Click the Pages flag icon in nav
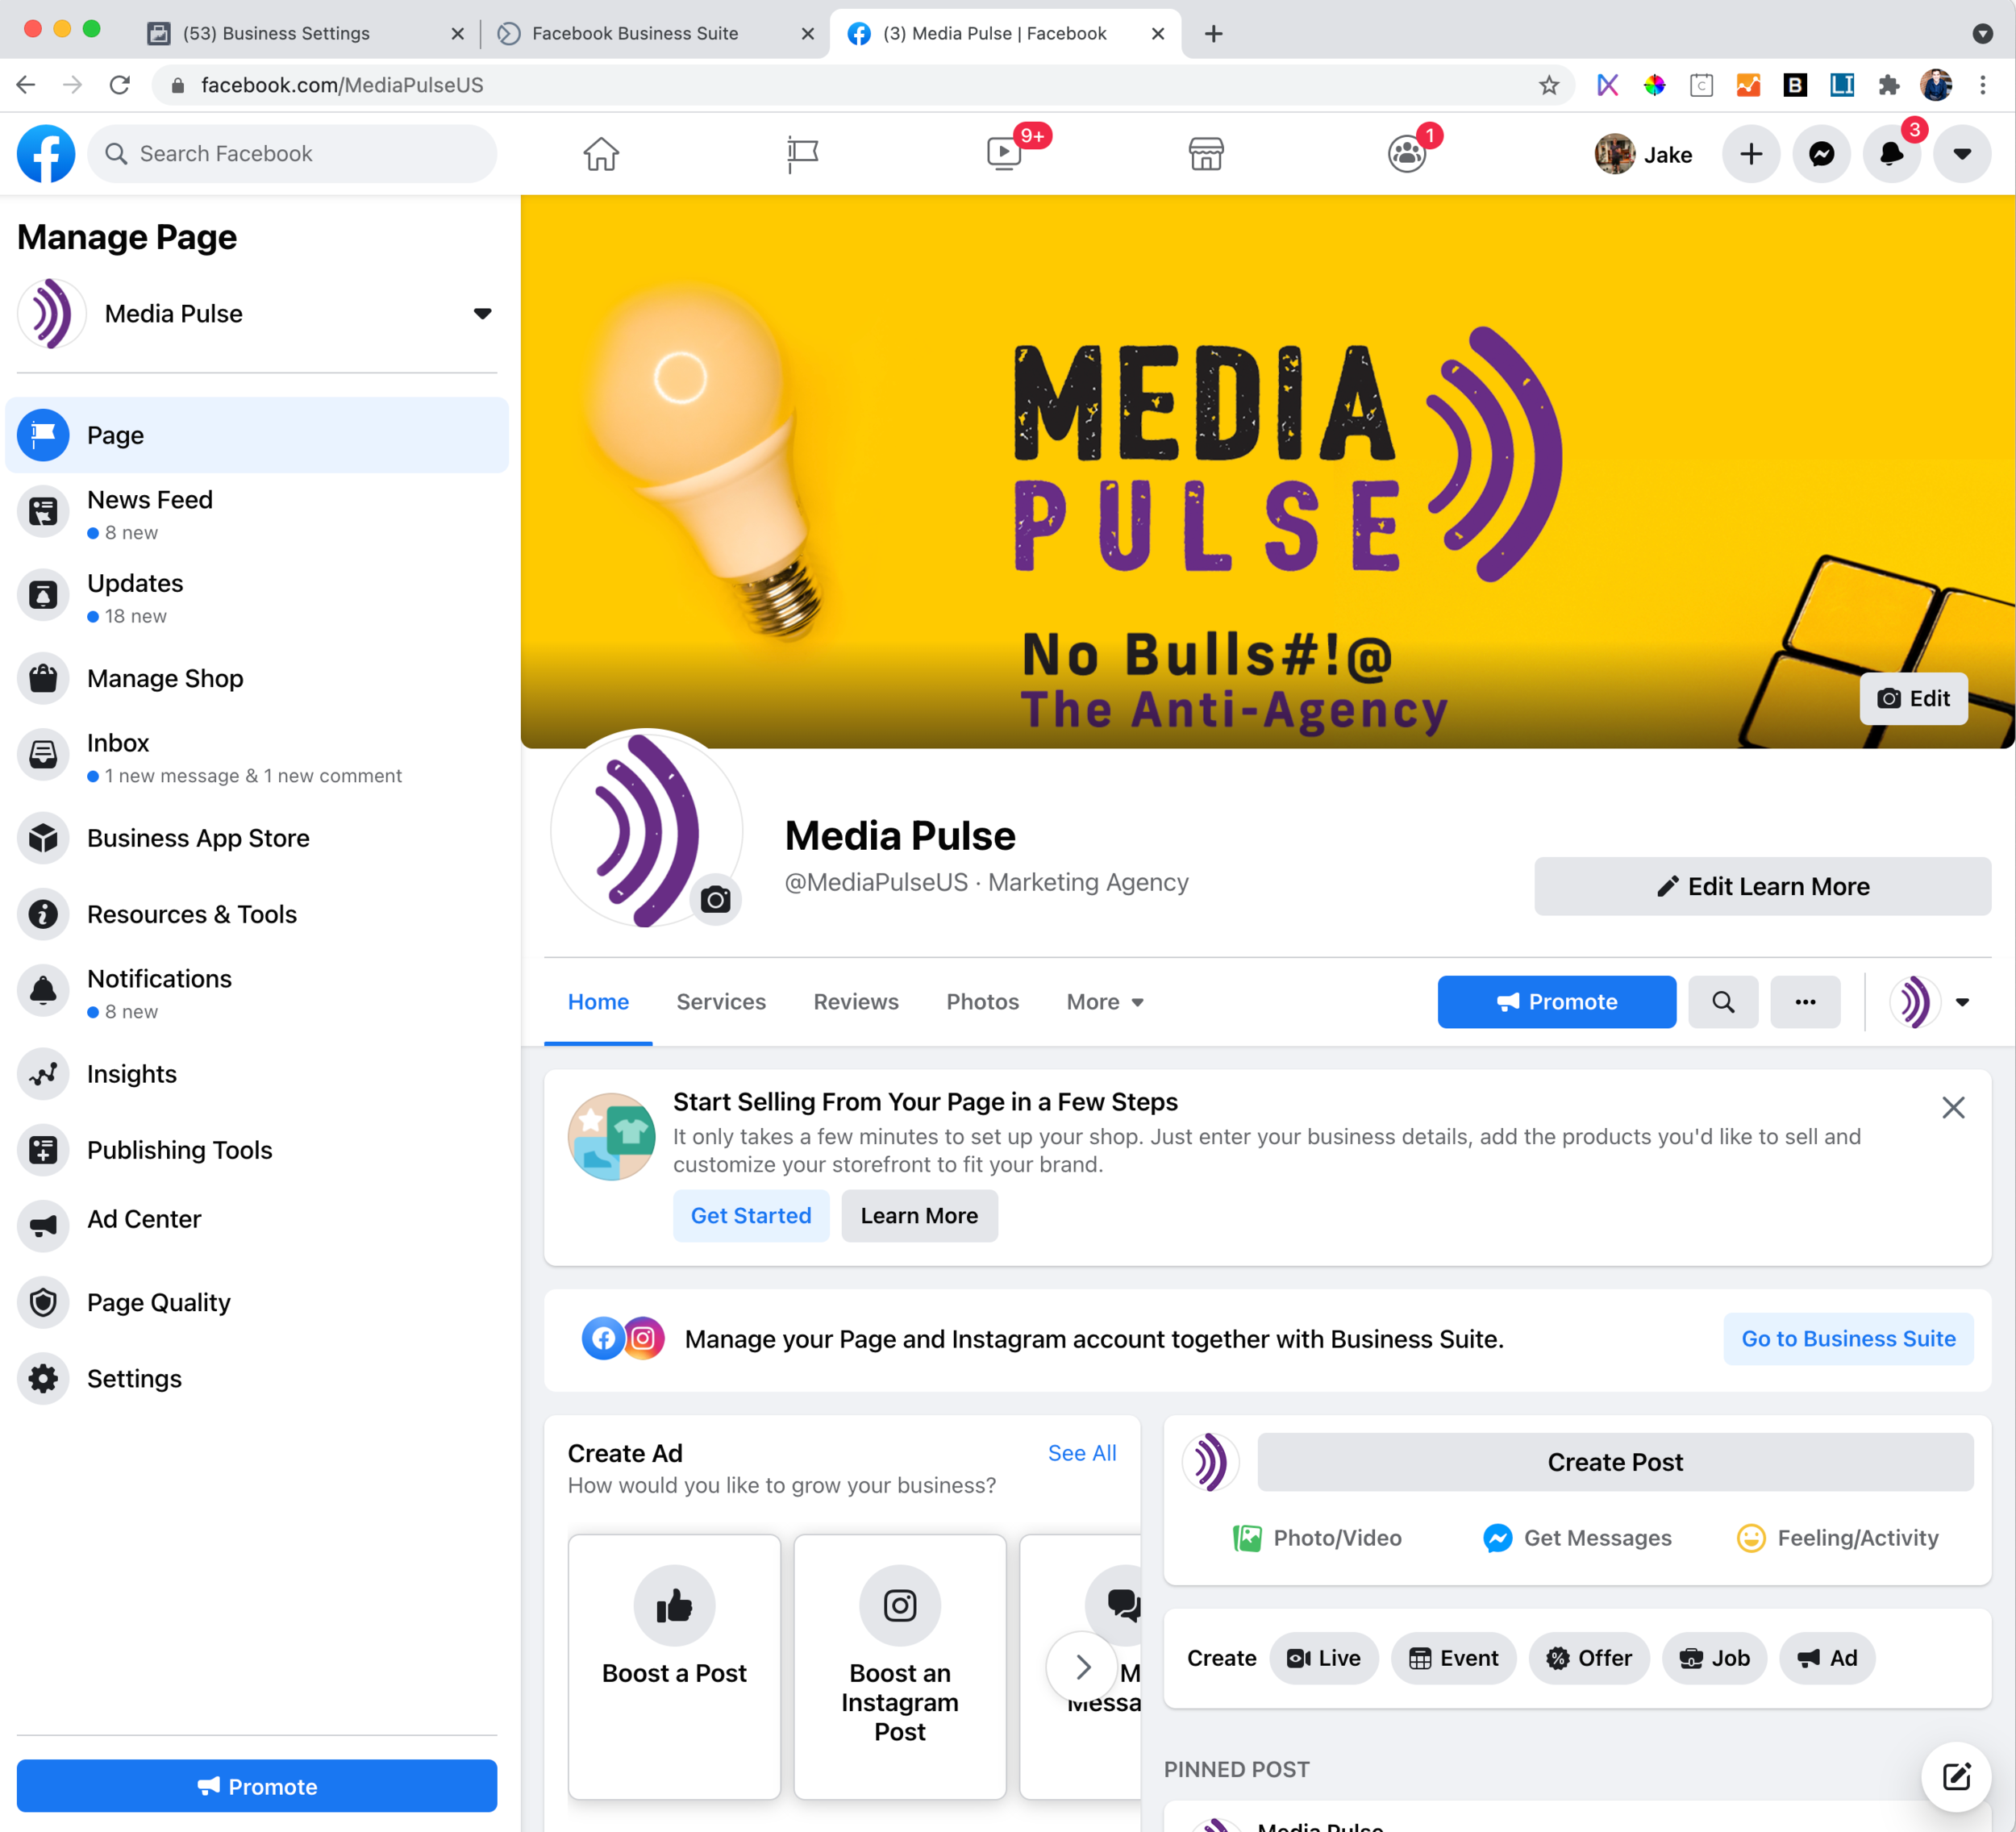 click(x=801, y=153)
